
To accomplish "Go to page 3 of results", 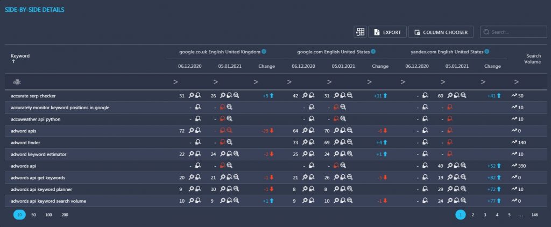I will click(485, 215).
